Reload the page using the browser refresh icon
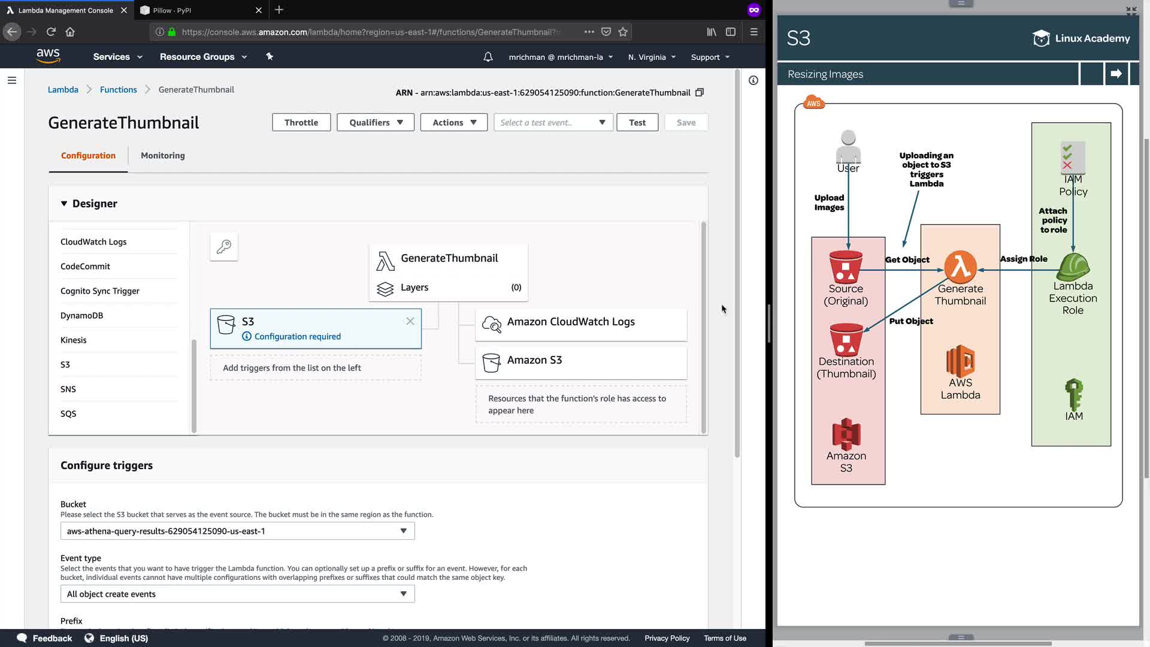 click(51, 32)
